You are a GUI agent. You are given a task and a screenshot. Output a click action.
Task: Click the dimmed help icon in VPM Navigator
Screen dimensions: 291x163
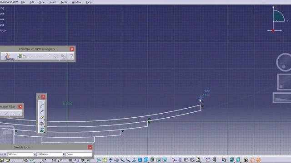point(71,56)
